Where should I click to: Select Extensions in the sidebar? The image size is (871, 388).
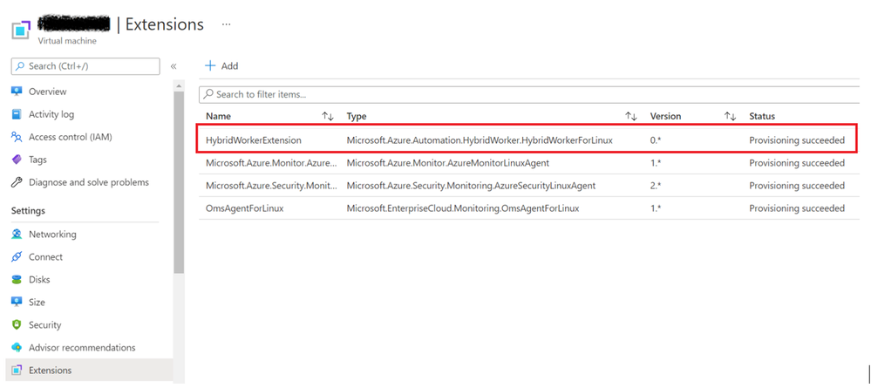[x=89, y=371]
